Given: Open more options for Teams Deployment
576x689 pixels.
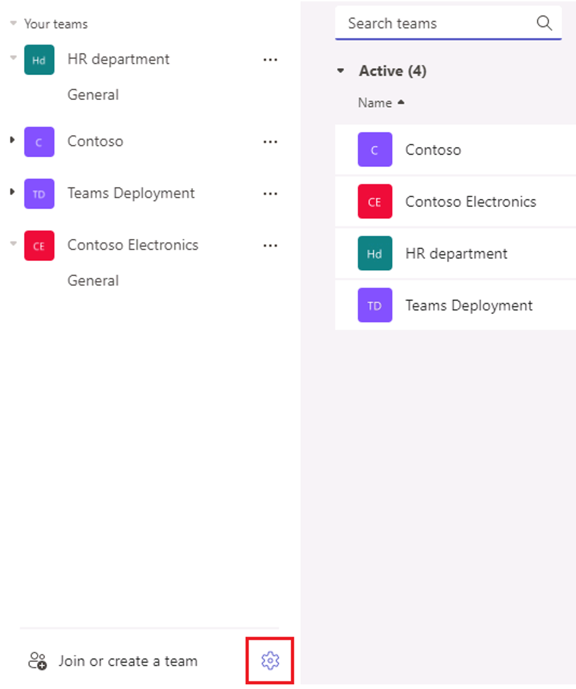Looking at the screenshot, I should (x=270, y=194).
